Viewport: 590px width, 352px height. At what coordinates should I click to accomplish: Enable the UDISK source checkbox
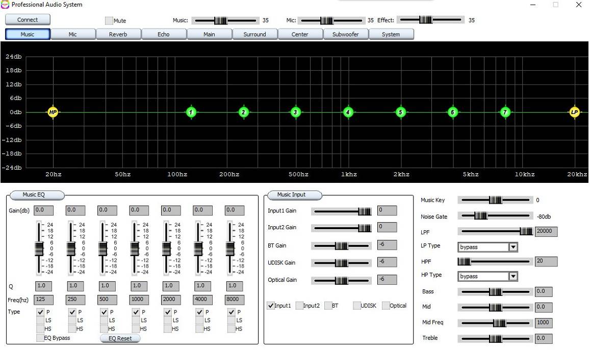pos(357,306)
